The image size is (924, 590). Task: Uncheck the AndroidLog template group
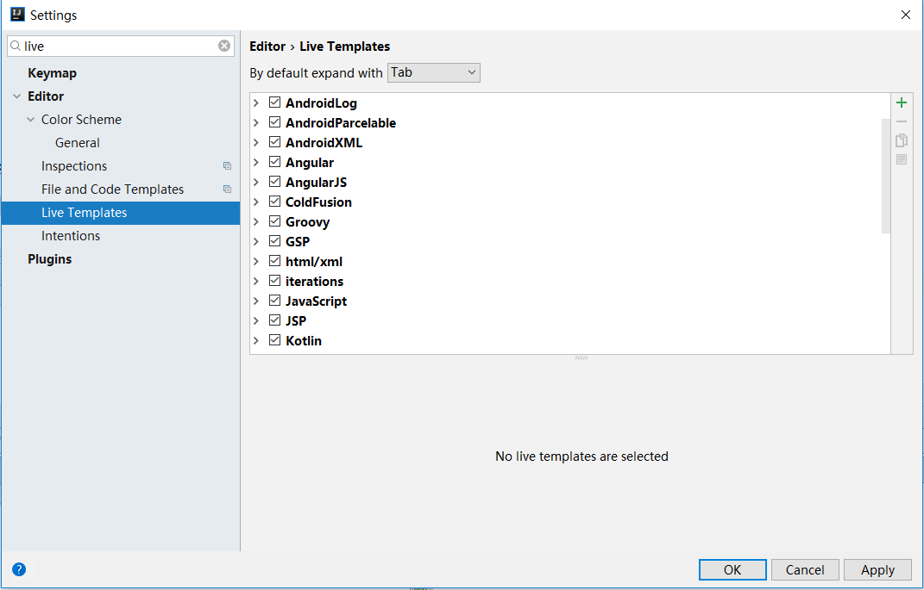274,102
